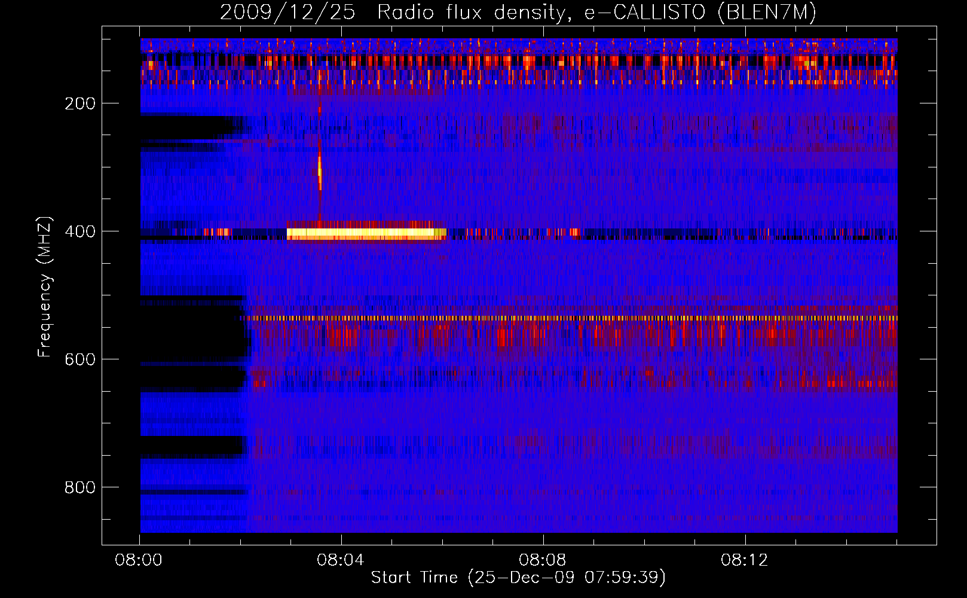Click the plot title text '2009/12/25 Radio flux density, e-CALLISTO (BLEN7M)'
The width and height of the screenshot is (967, 598).
pos(518,12)
